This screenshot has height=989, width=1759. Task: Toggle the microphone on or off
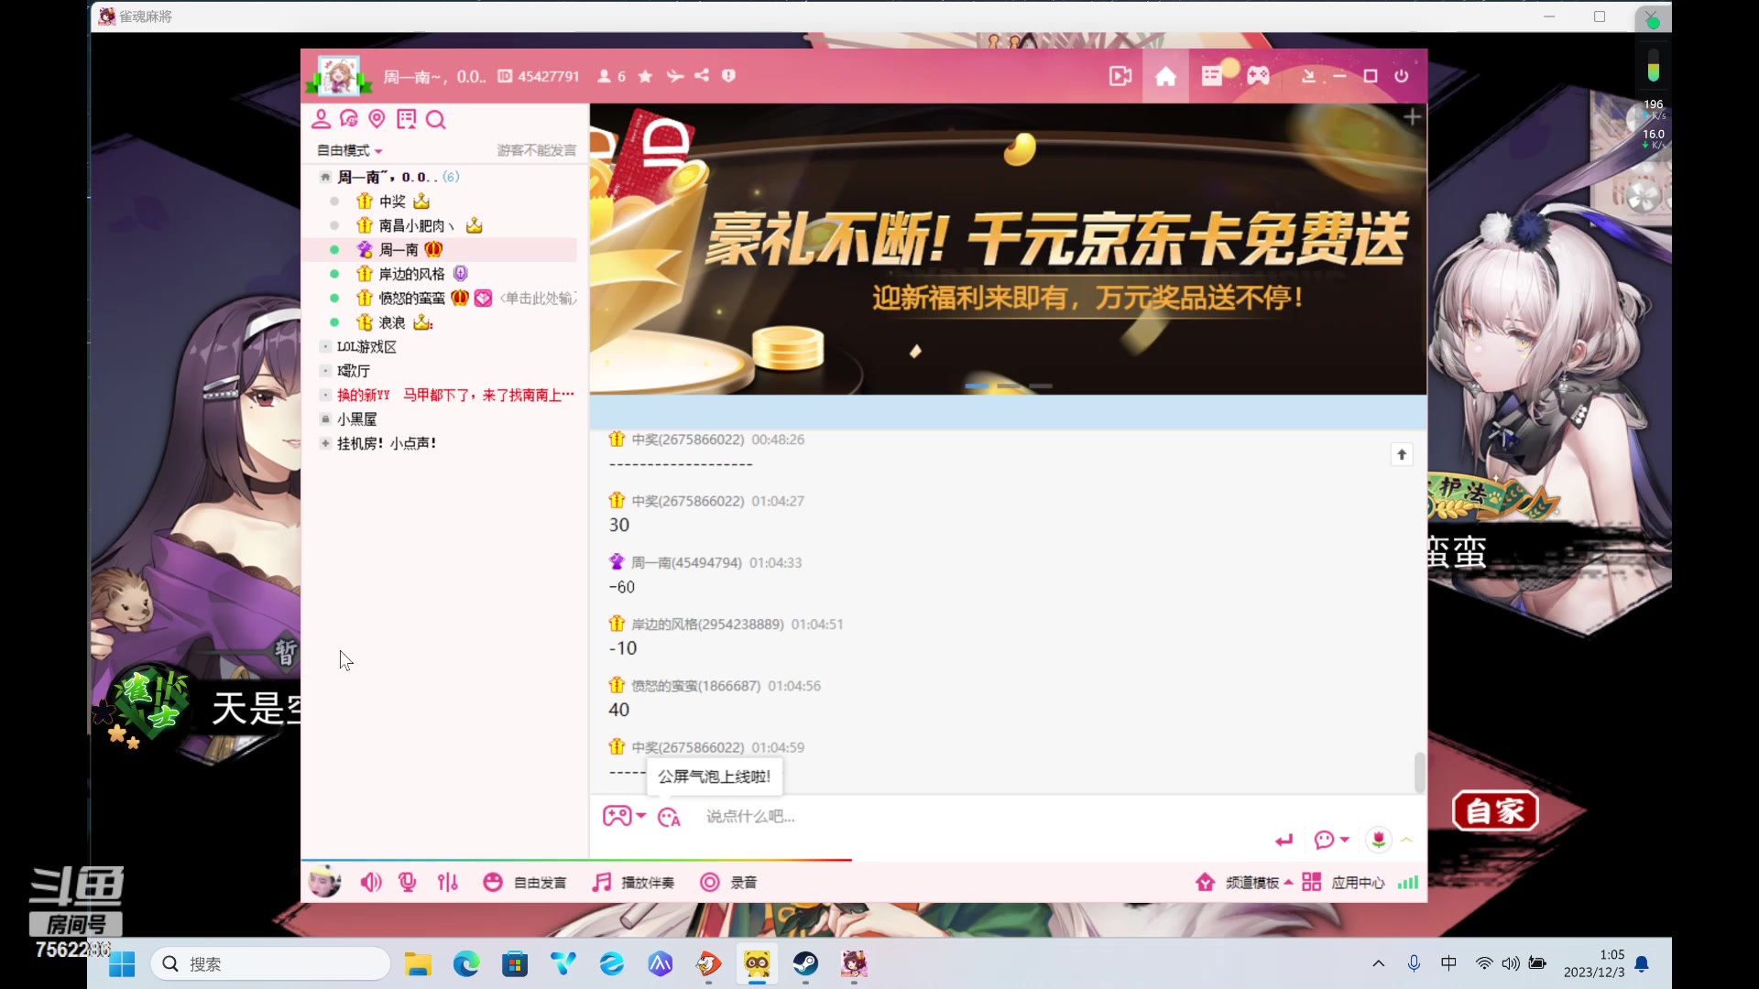[408, 882]
